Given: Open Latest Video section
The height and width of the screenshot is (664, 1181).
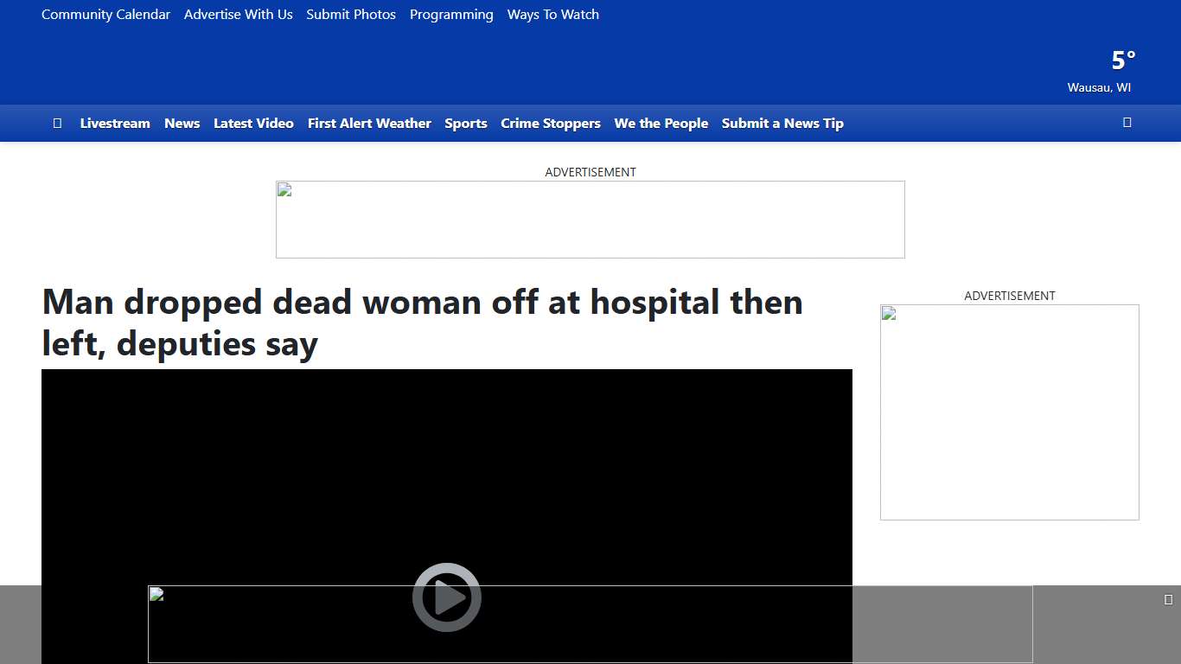Looking at the screenshot, I should pos(253,124).
